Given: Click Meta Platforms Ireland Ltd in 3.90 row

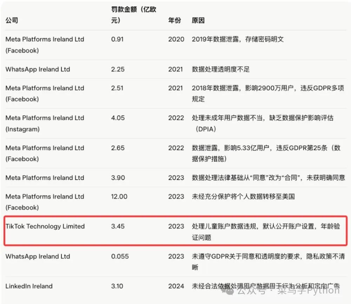Looking at the screenshot, I should coord(45,178).
